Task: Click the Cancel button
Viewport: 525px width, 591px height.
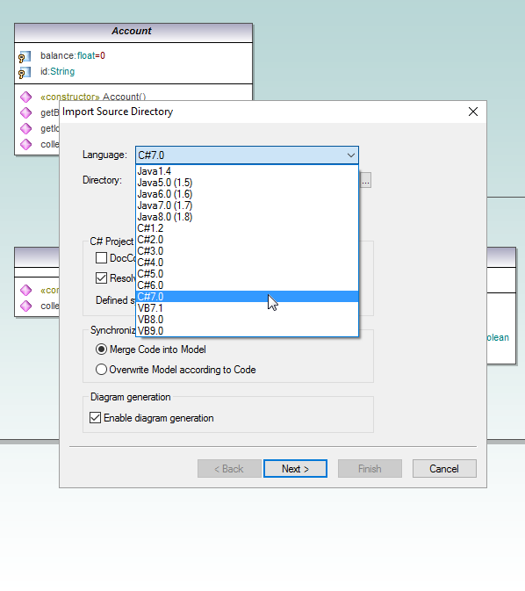Action: 444,469
